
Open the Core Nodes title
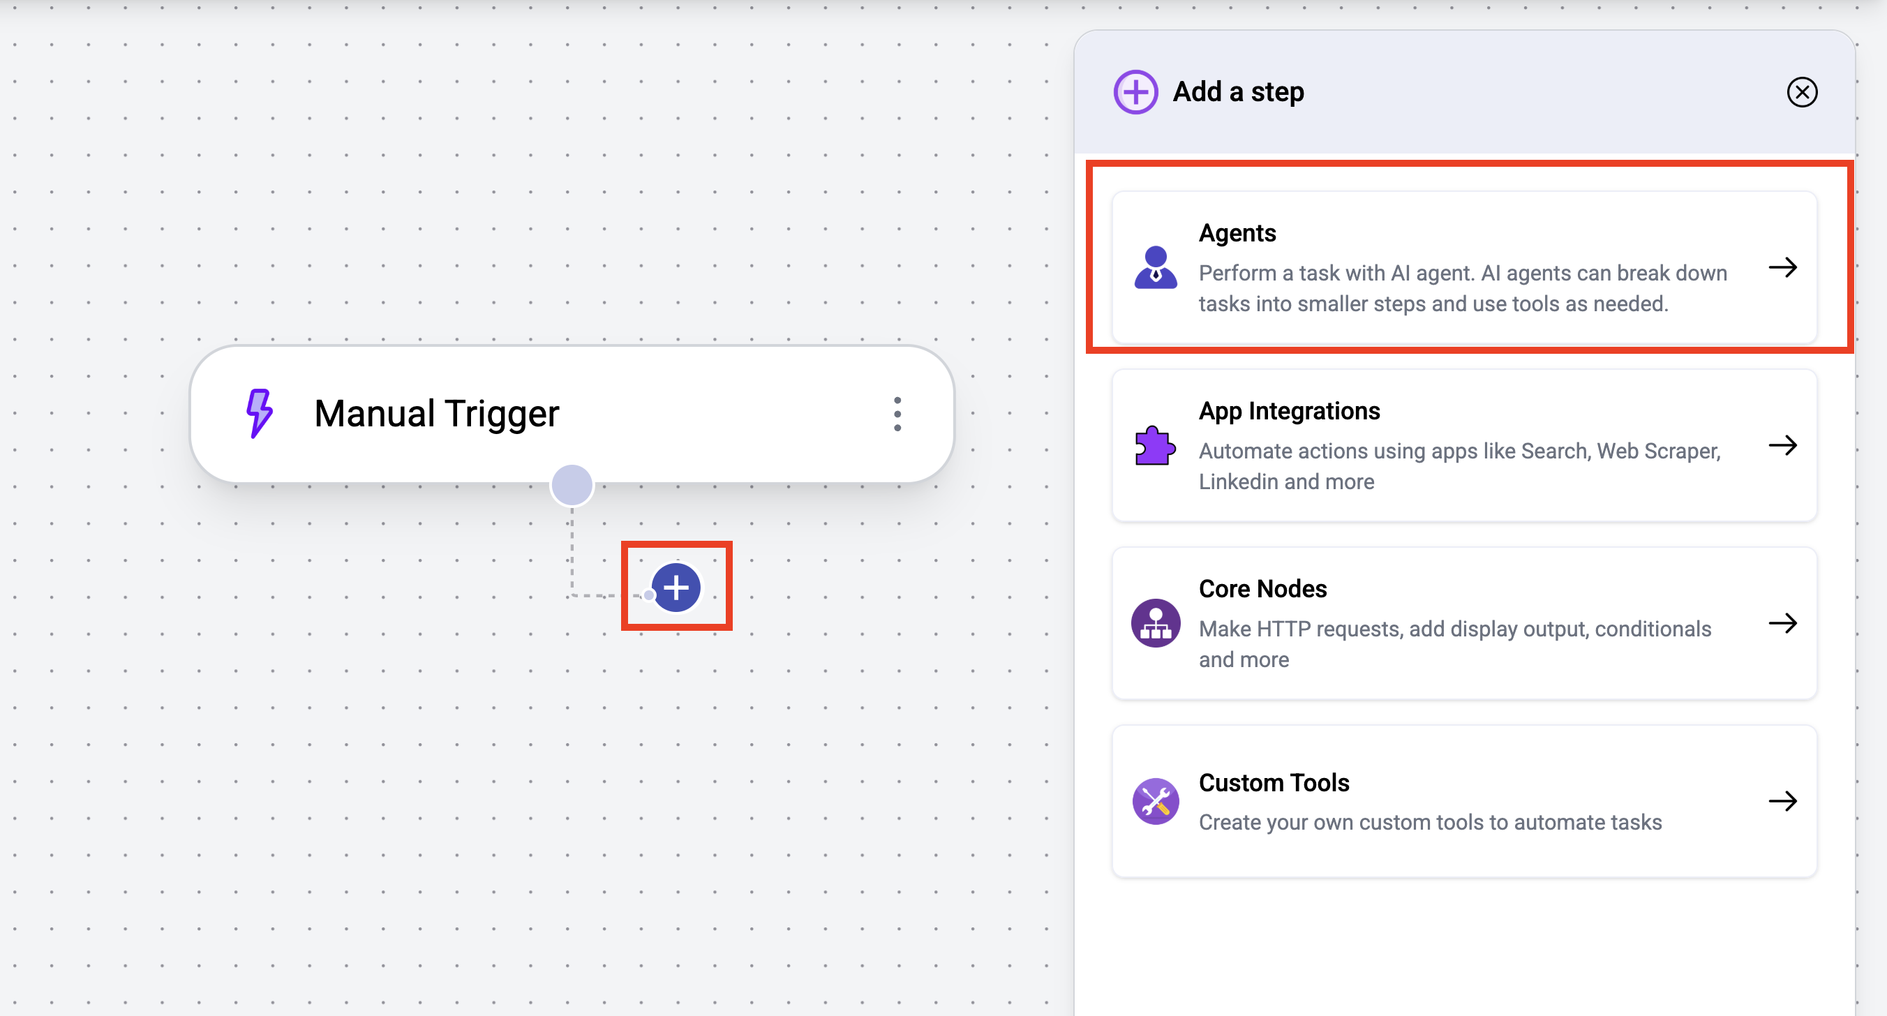point(1262,589)
